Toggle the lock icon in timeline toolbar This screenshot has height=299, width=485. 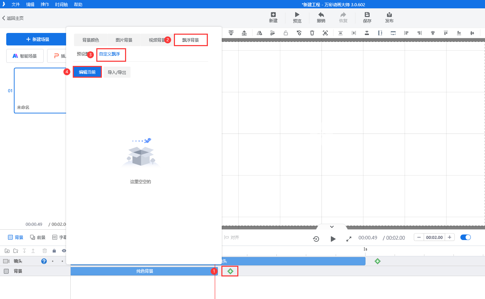pos(54,250)
